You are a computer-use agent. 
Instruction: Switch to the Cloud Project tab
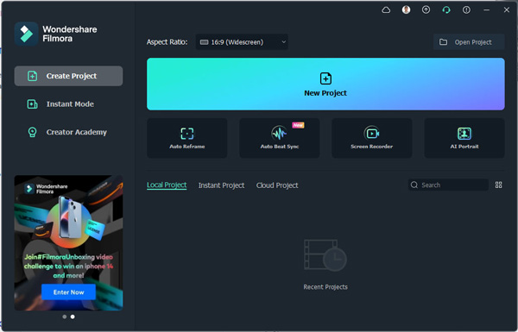[x=277, y=185]
